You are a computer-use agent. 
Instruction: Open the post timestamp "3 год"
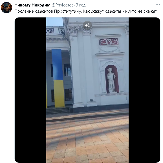click(x=81, y=5)
